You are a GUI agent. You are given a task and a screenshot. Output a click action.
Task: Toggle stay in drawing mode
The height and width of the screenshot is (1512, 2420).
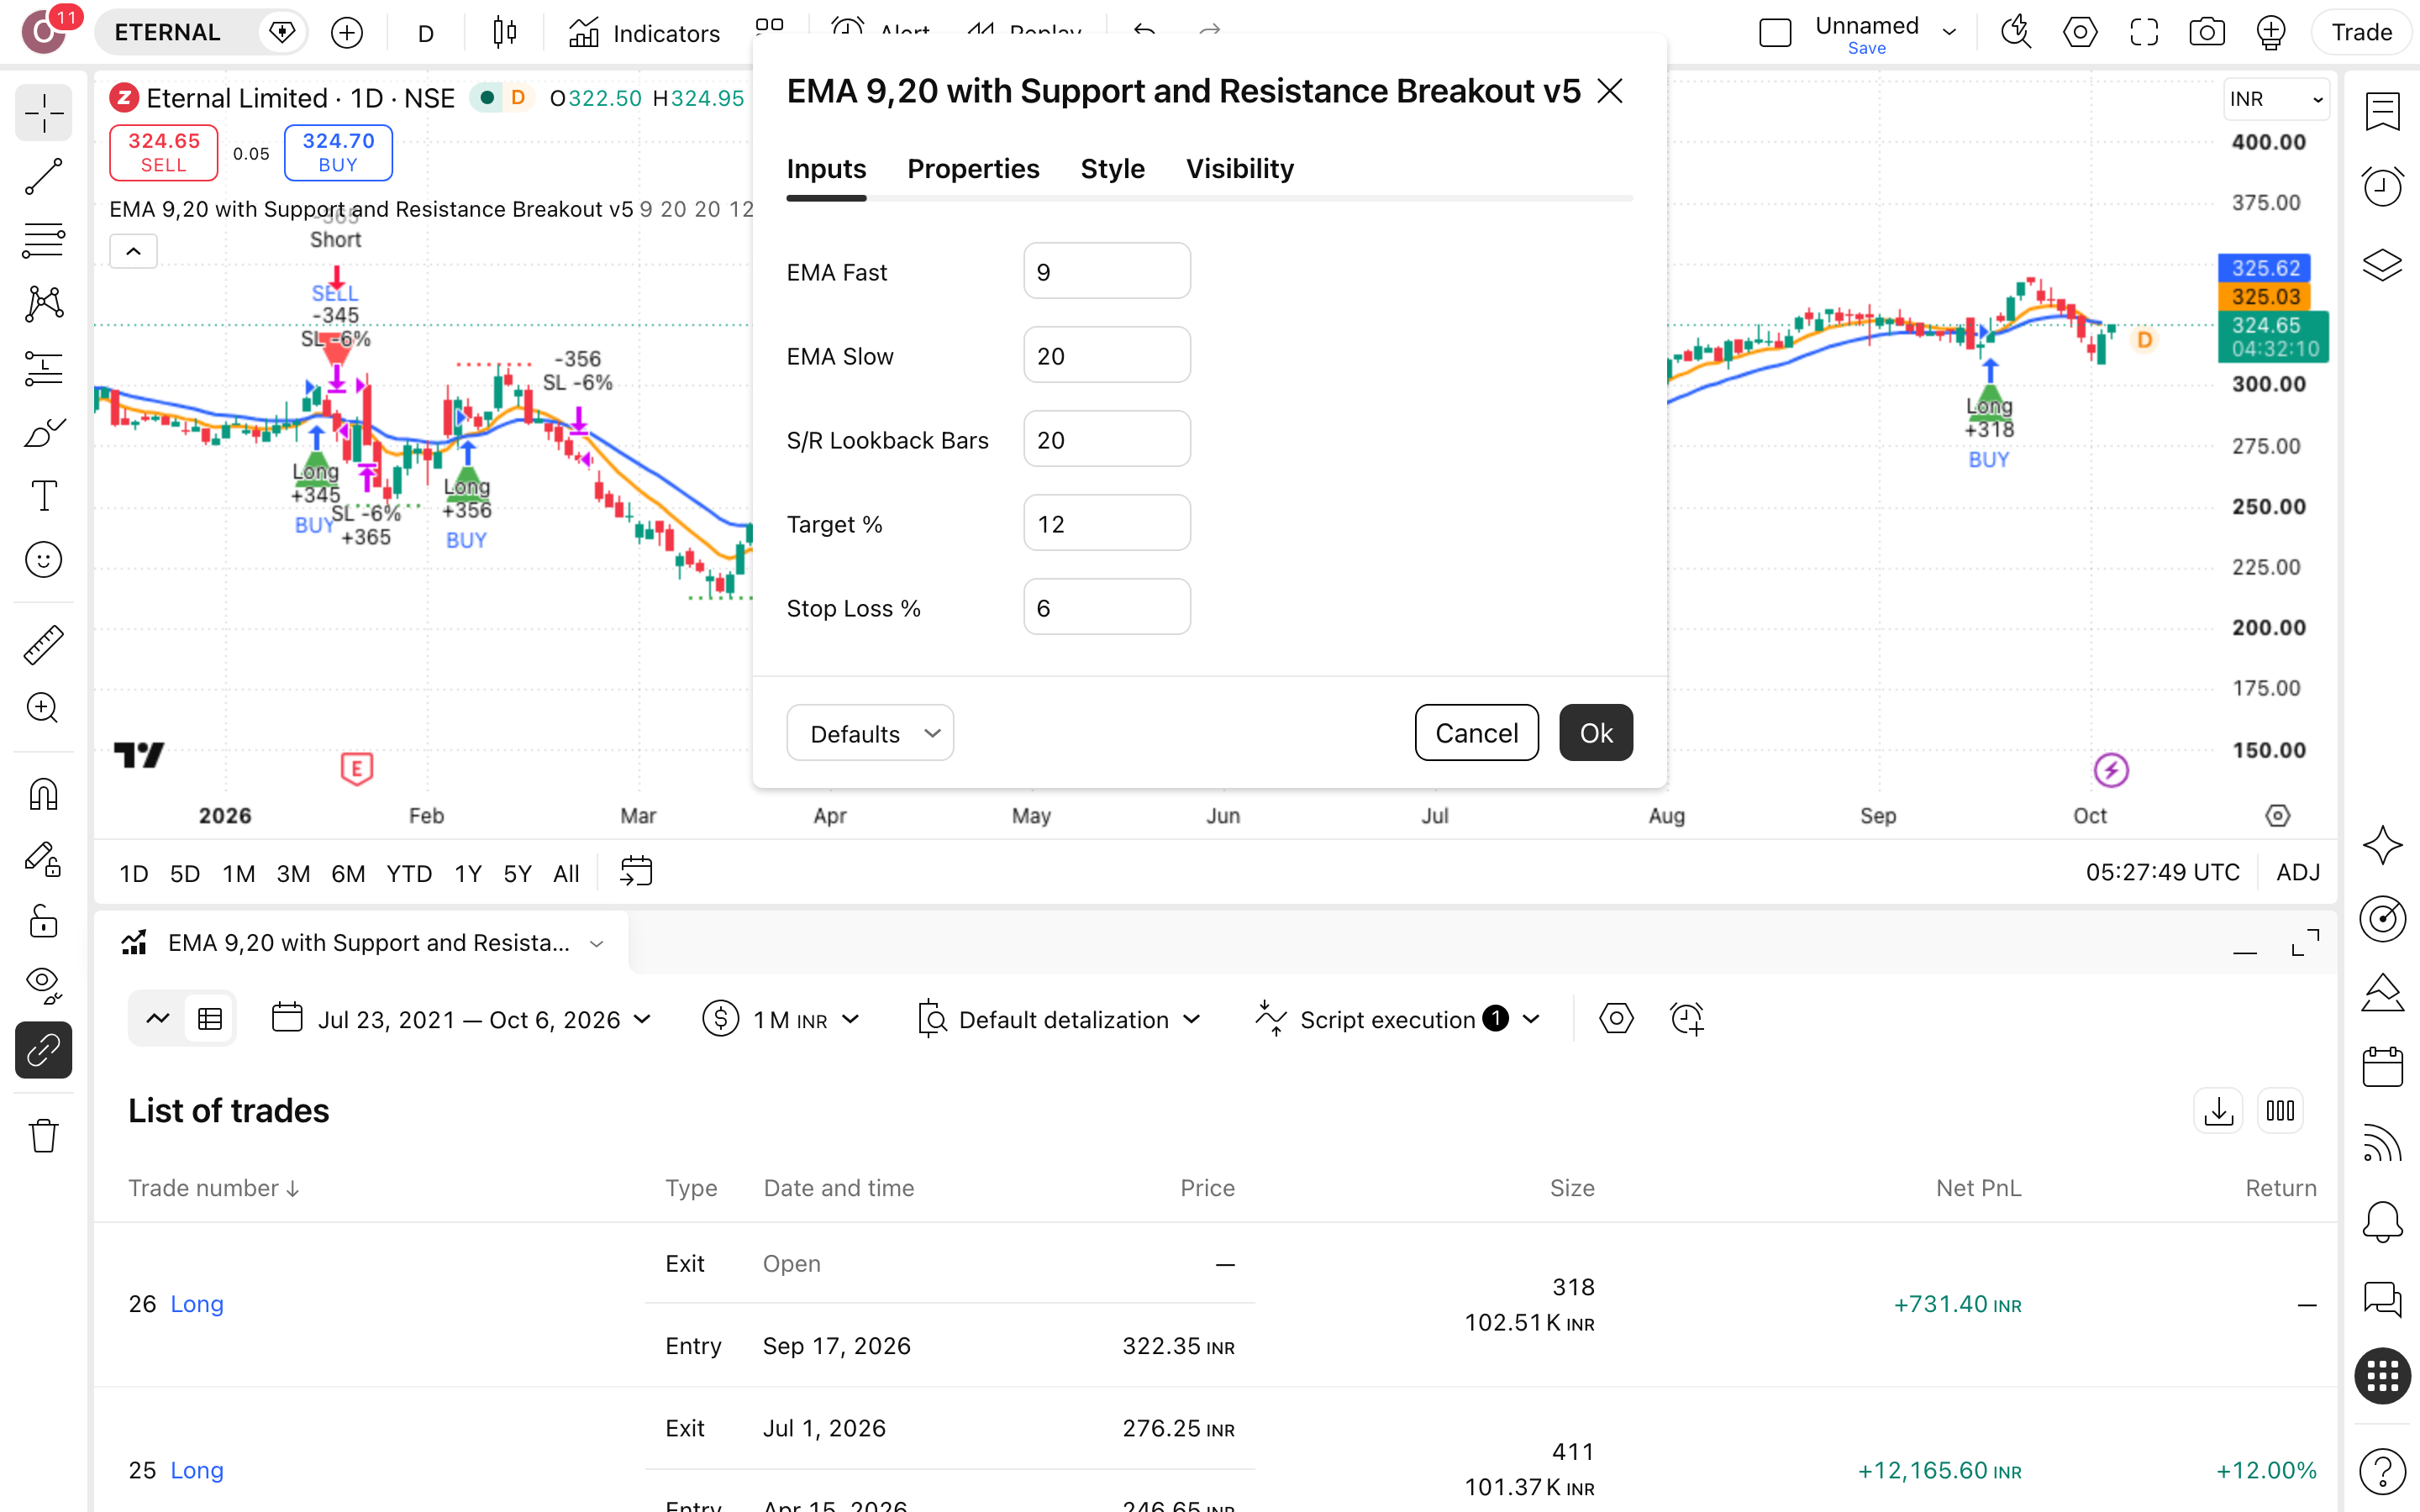pos(44,859)
